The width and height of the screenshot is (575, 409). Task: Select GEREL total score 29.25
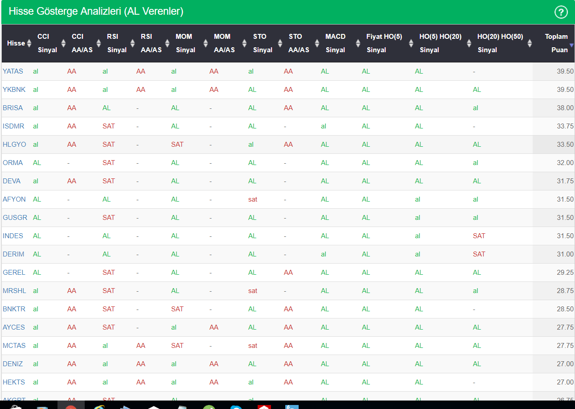point(565,273)
